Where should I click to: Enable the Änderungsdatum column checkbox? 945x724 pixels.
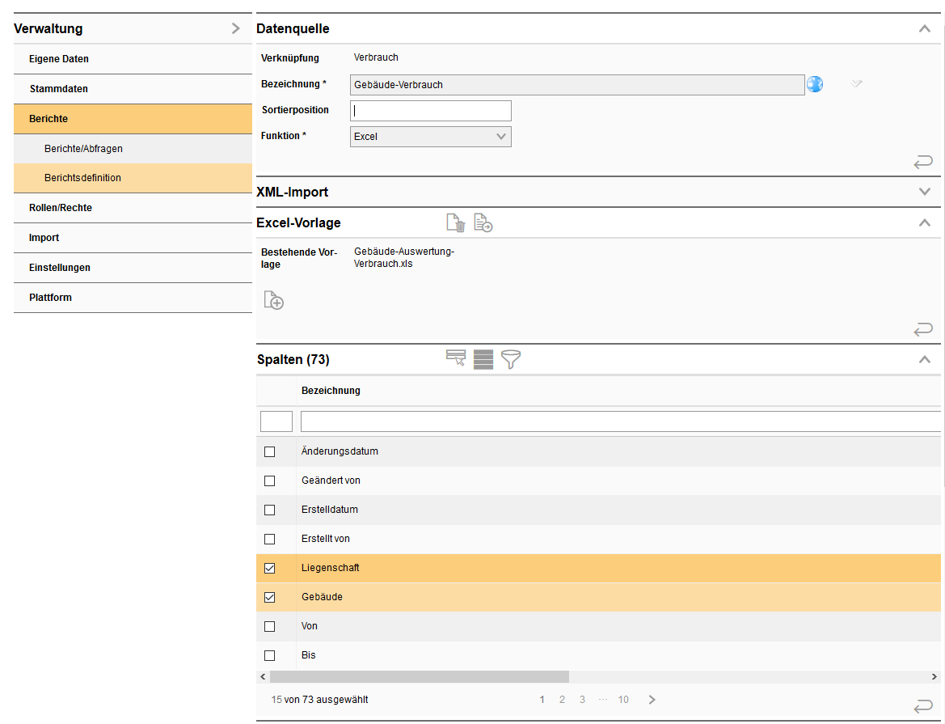coord(270,451)
